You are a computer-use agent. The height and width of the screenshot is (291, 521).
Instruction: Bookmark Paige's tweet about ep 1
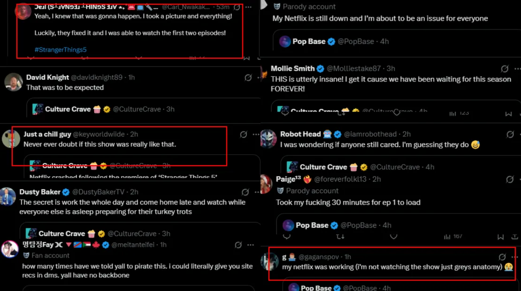click(501, 237)
